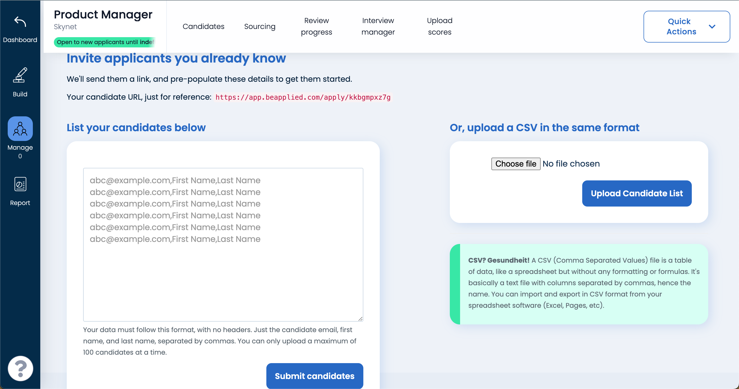Screen dimensions: 739x389
Task: Click the help question mark icon
Action: [20, 368]
